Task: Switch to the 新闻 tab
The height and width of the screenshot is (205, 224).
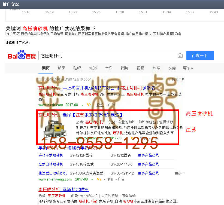Action: pyautogui.click(x=61, y=68)
